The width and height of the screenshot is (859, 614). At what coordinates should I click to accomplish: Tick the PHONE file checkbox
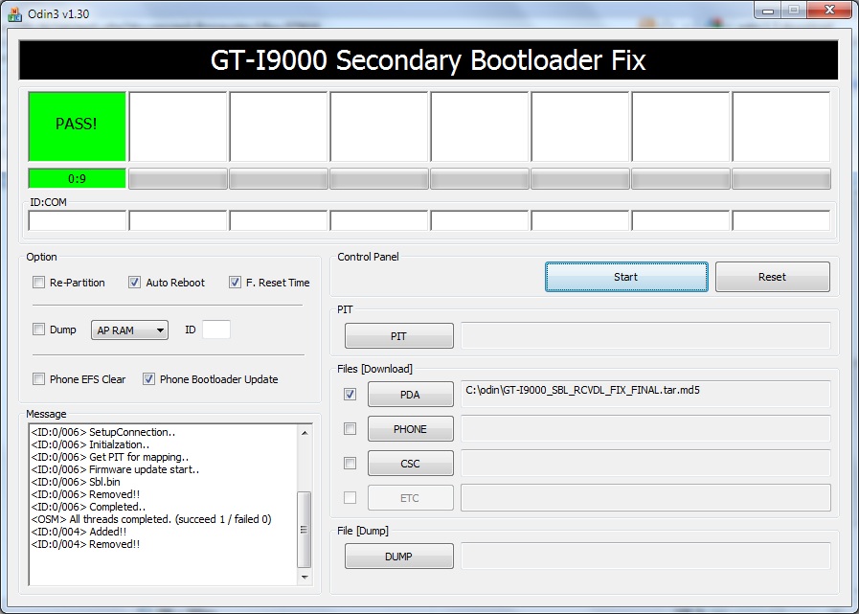coord(350,429)
